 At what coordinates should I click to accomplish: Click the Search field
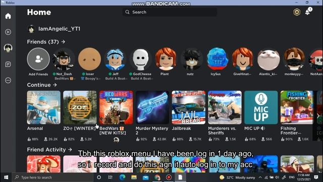170,12
